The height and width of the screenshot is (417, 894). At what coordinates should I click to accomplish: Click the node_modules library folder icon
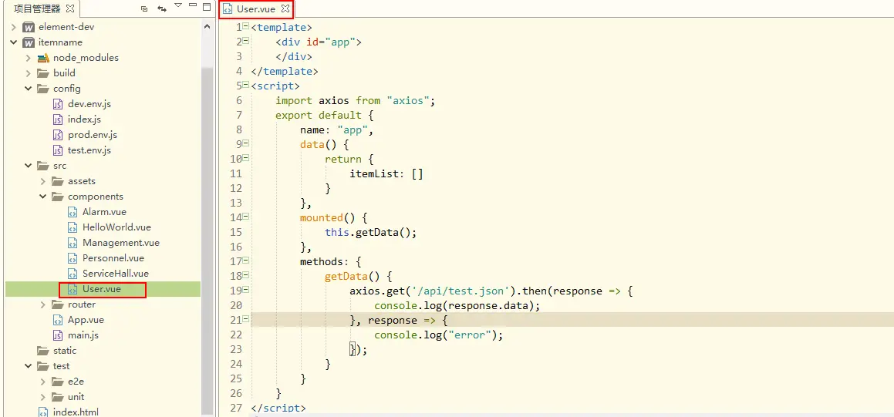pyautogui.click(x=43, y=58)
